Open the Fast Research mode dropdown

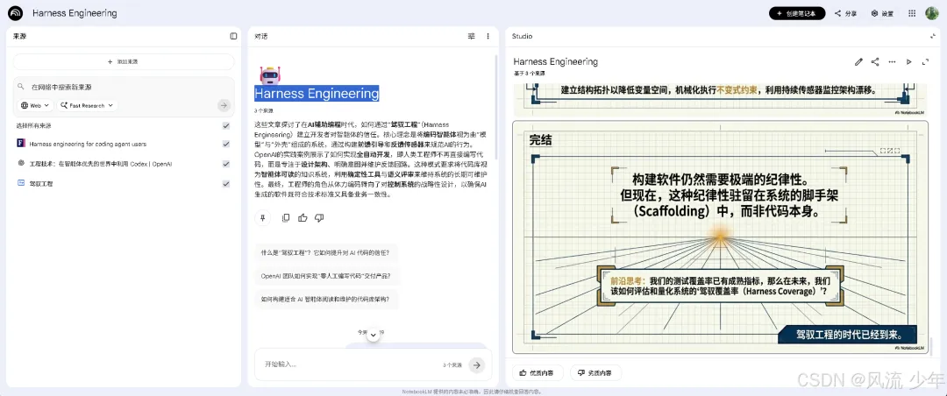tap(87, 105)
